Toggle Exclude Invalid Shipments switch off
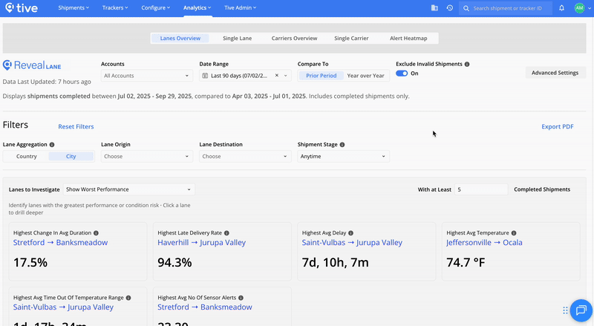Image resolution: width=594 pixels, height=326 pixels. tap(402, 74)
